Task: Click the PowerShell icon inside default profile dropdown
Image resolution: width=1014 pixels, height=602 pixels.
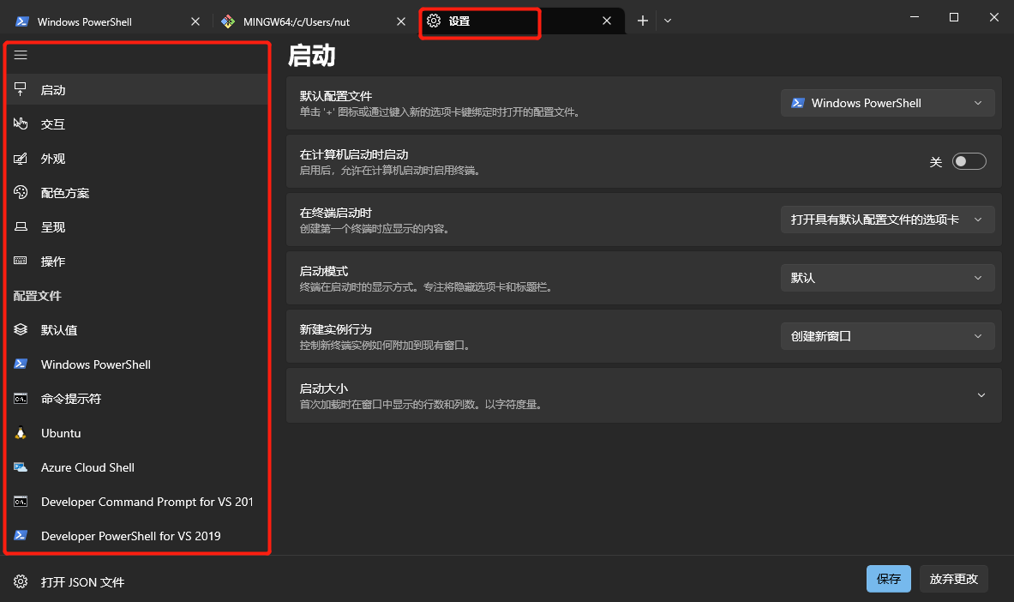Action: [x=798, y=103]
